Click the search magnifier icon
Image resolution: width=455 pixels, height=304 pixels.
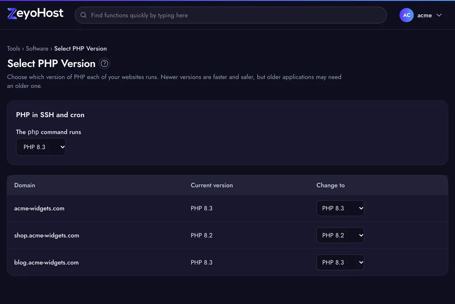[x=84, y=15]
